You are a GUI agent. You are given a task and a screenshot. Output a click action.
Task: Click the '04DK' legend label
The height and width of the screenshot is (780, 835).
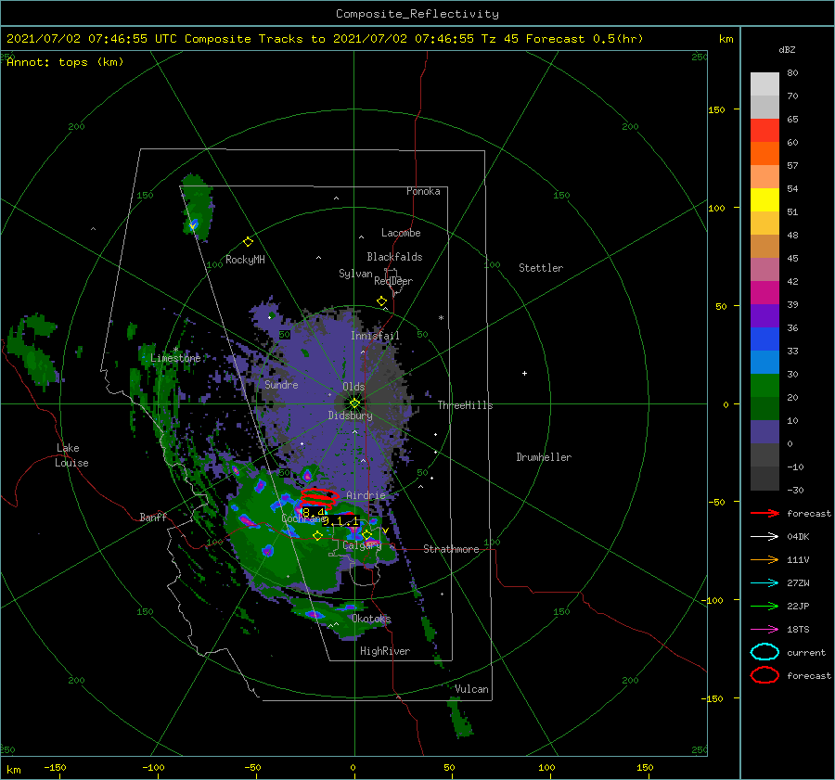pyautogui.click(x=798, y=537)
